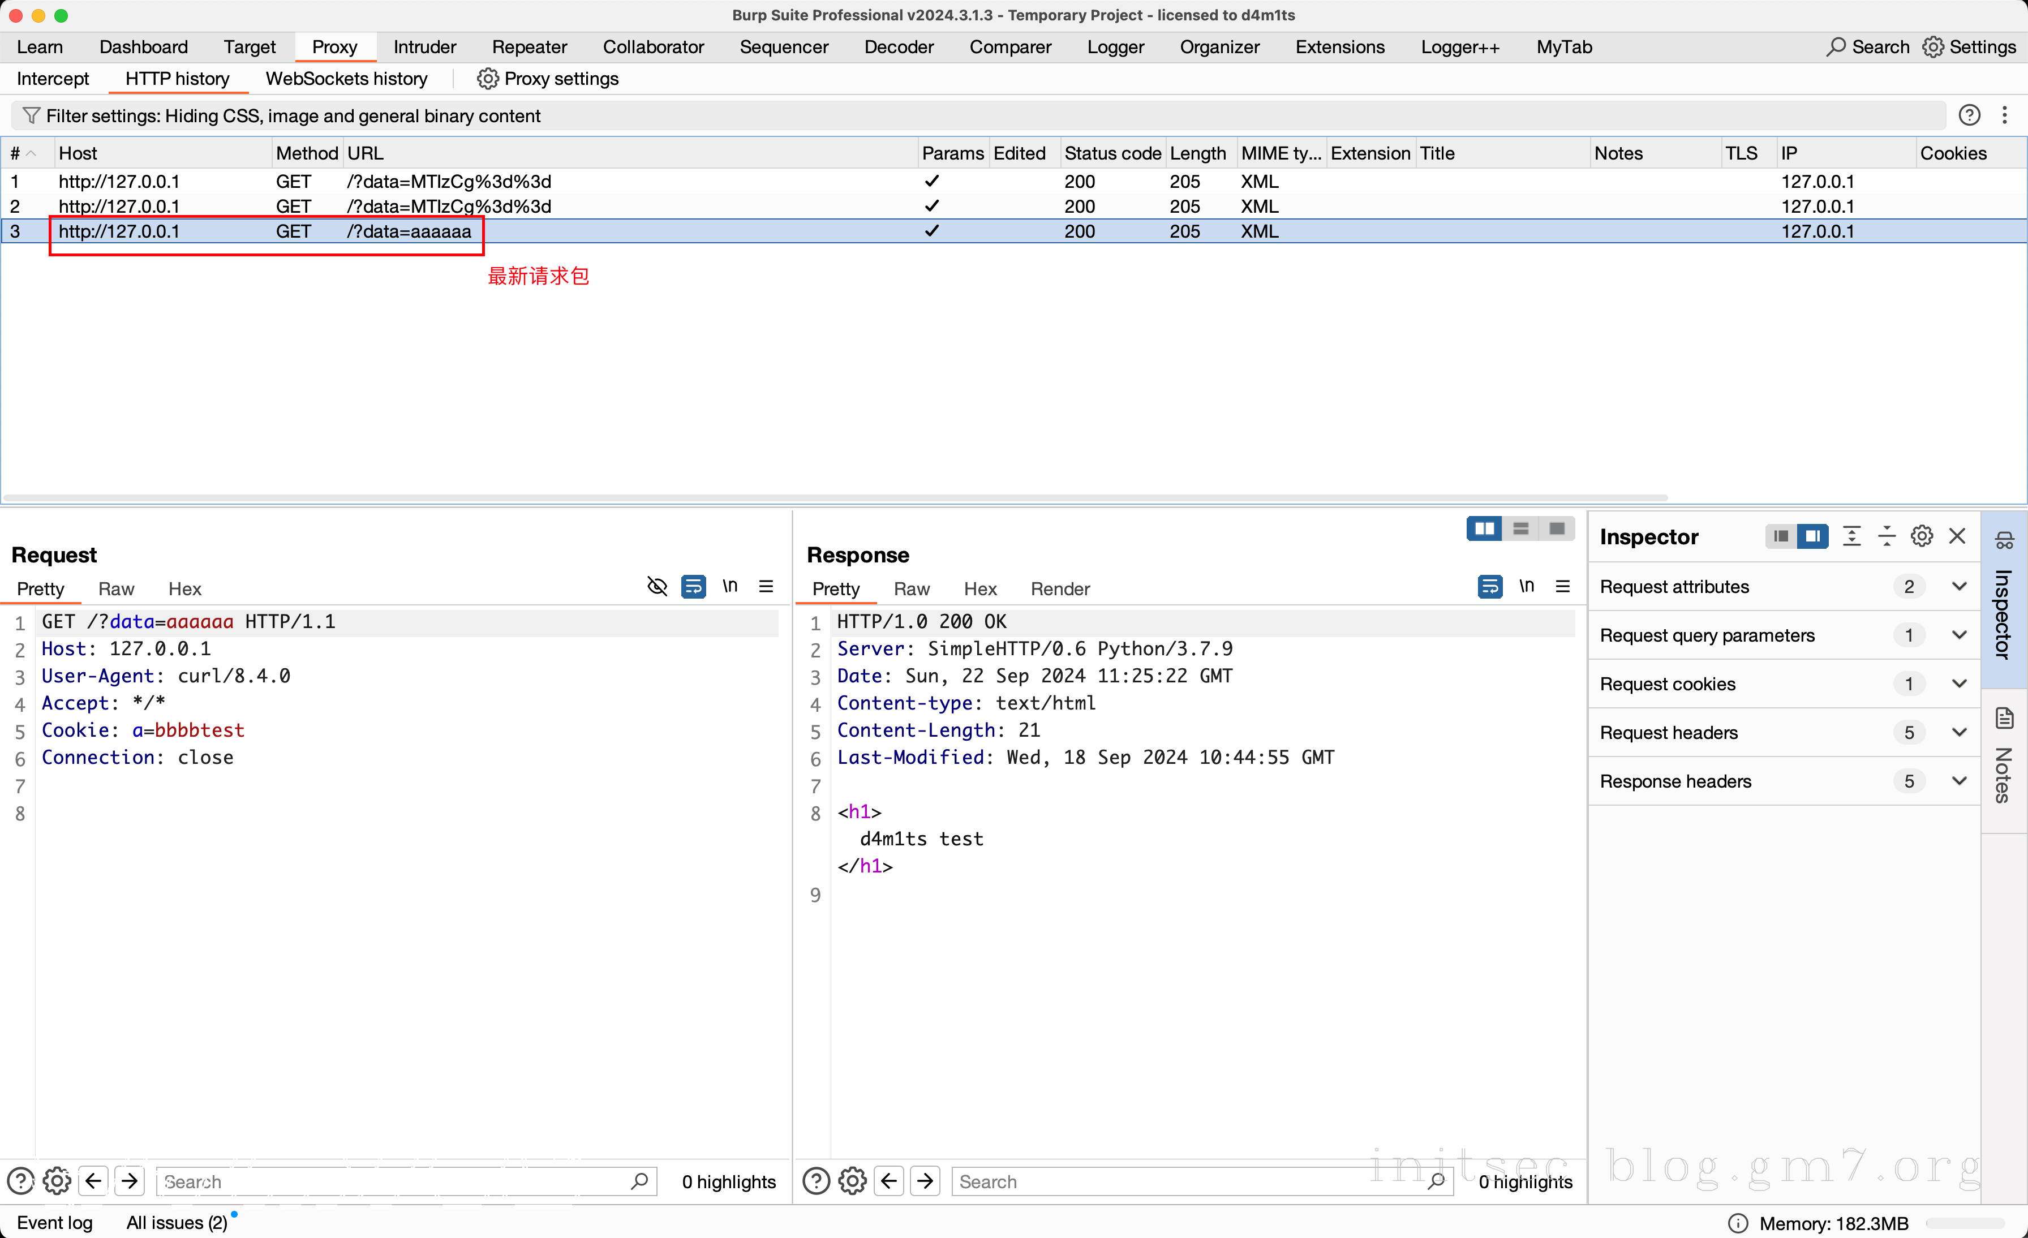The image size is (2028, 1238).
Task: Open the filter bar help icon
Action: tap(1969, 115)
